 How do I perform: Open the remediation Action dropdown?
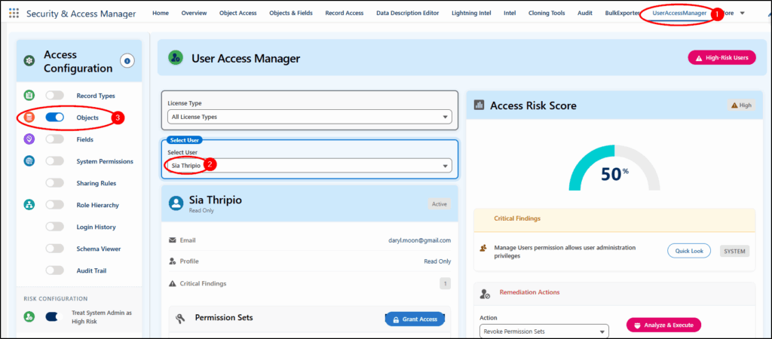(544, 331)
